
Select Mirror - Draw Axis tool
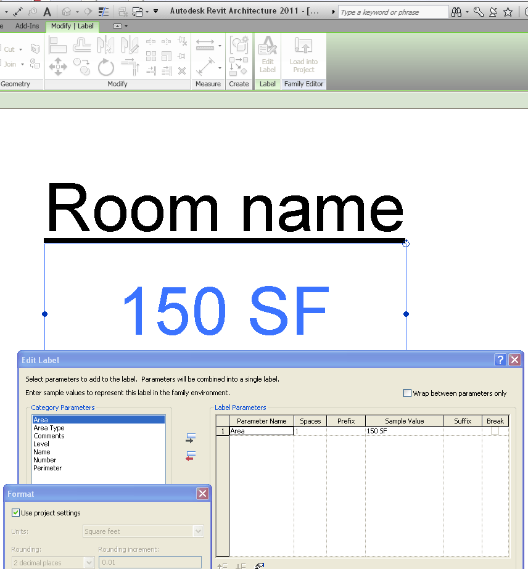point(130,45)
